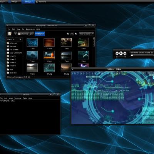Close the Places sidebar with the X
154x154 pixels.
[20, 39]
